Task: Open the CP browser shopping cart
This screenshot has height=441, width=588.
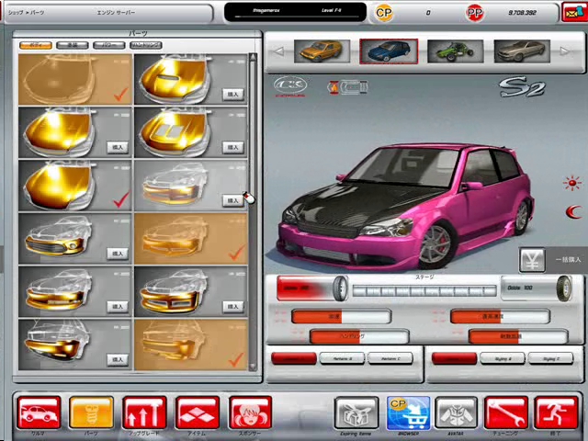Action: (408, 413)
